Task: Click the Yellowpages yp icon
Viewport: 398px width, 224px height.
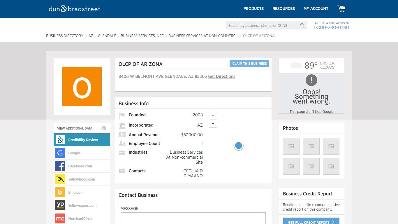Action: point(60,205)
